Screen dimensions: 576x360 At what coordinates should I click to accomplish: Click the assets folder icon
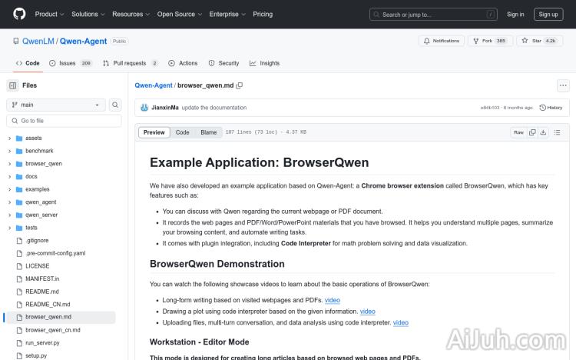coord(19,138)
